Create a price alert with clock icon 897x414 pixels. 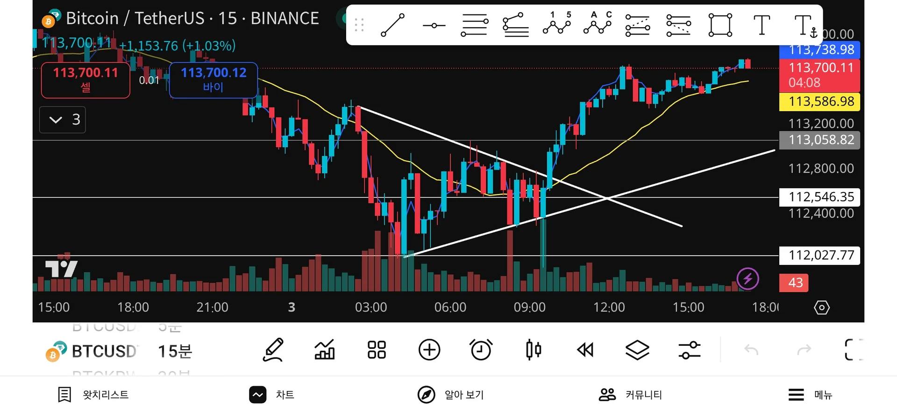(481, 350)
